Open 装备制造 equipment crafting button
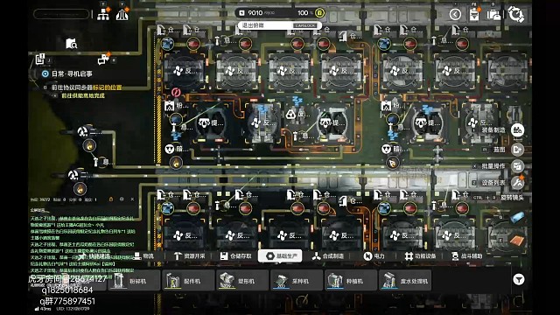The width and height of the screenshot is (560, 315). tap(517, 130)
